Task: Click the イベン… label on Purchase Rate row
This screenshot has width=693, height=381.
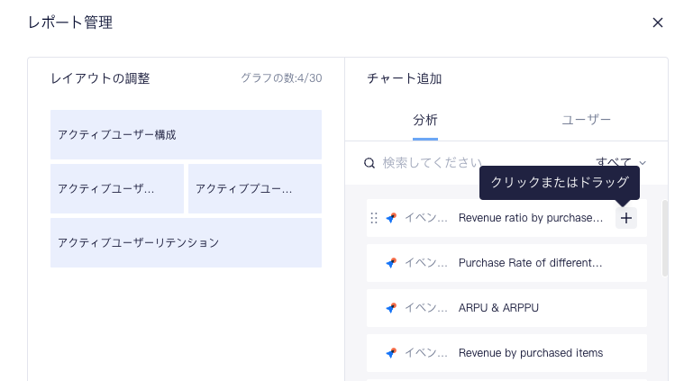Action: 426,263
